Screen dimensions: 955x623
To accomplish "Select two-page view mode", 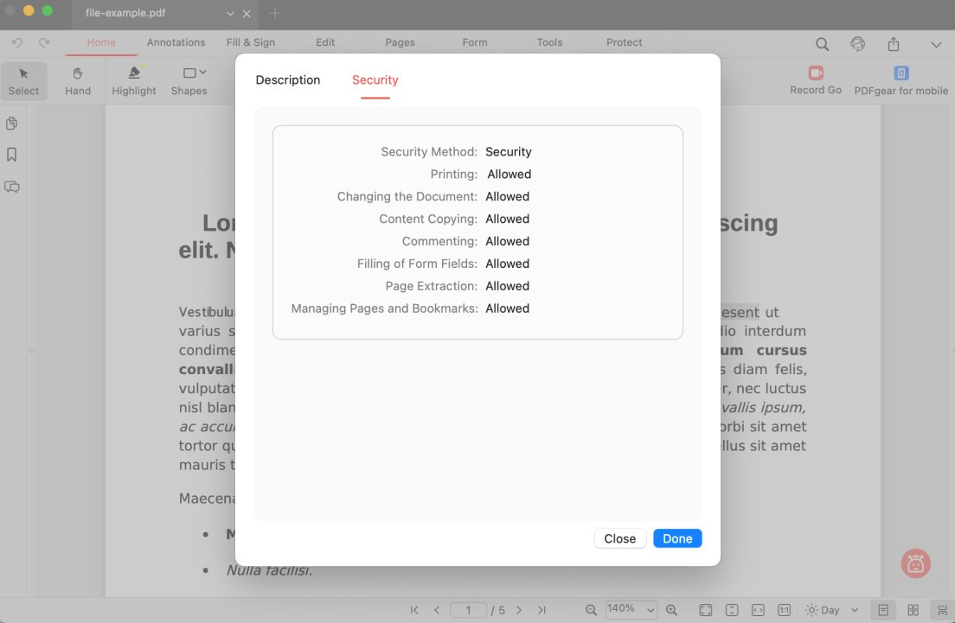I will (x=913, y=610).
